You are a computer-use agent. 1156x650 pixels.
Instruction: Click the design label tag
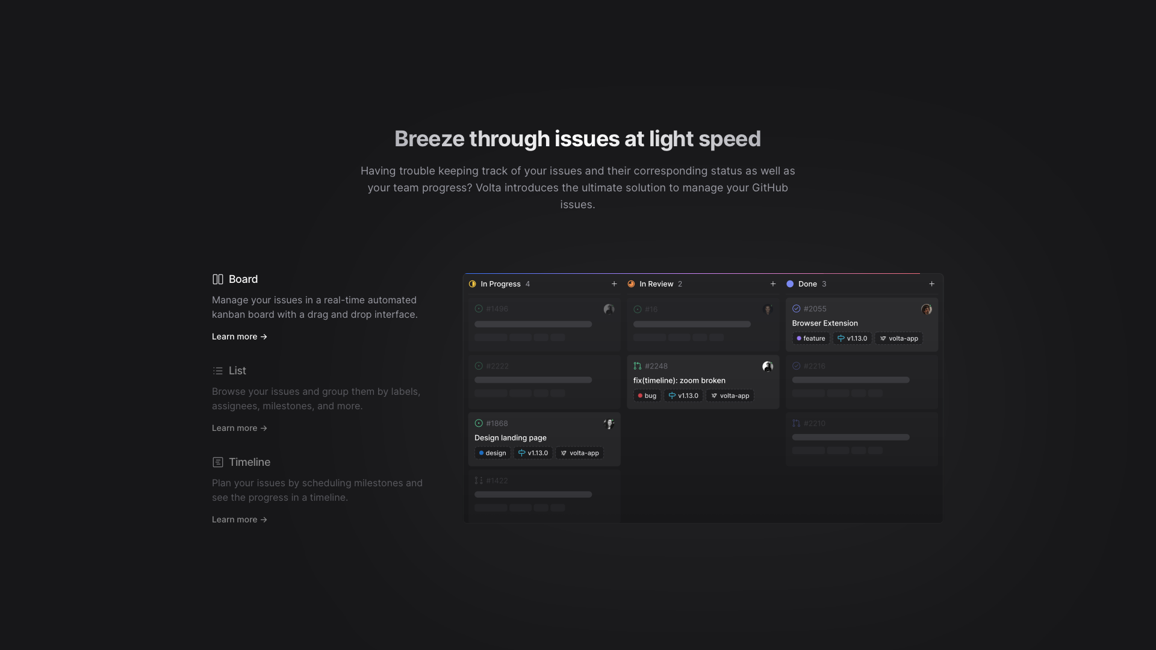click(493, 453)
